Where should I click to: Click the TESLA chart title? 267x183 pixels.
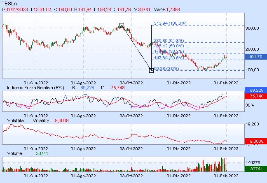9,3
